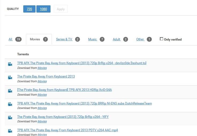Viewport: 197px width, 136px height.
Task: Click Movies category link under devilzc0de torrent
Action: coord(42,68)
